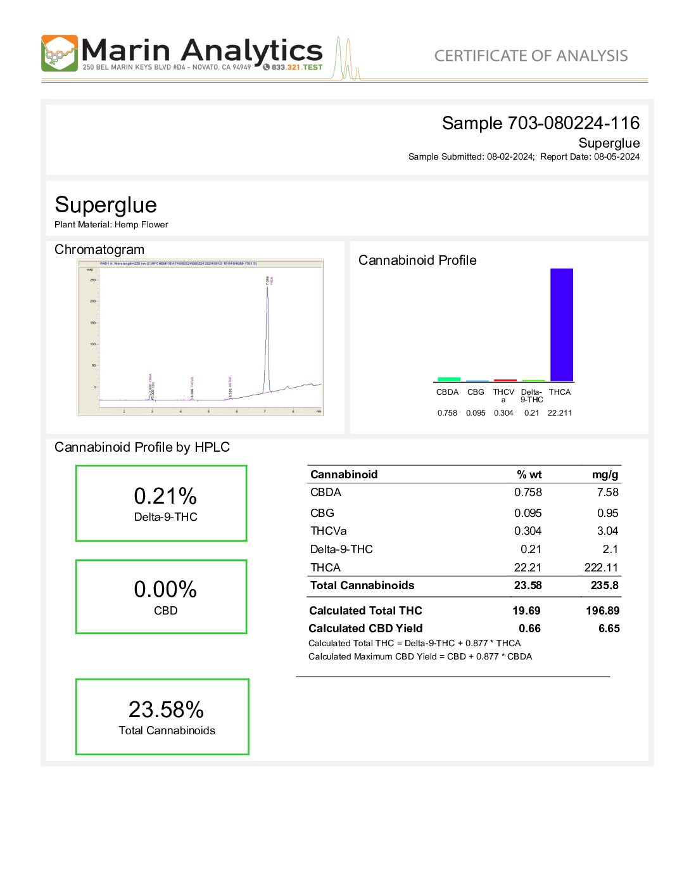Click the 833.321.TEST phone number
Screen dimensions: 689x892
[x=297, y=67]
